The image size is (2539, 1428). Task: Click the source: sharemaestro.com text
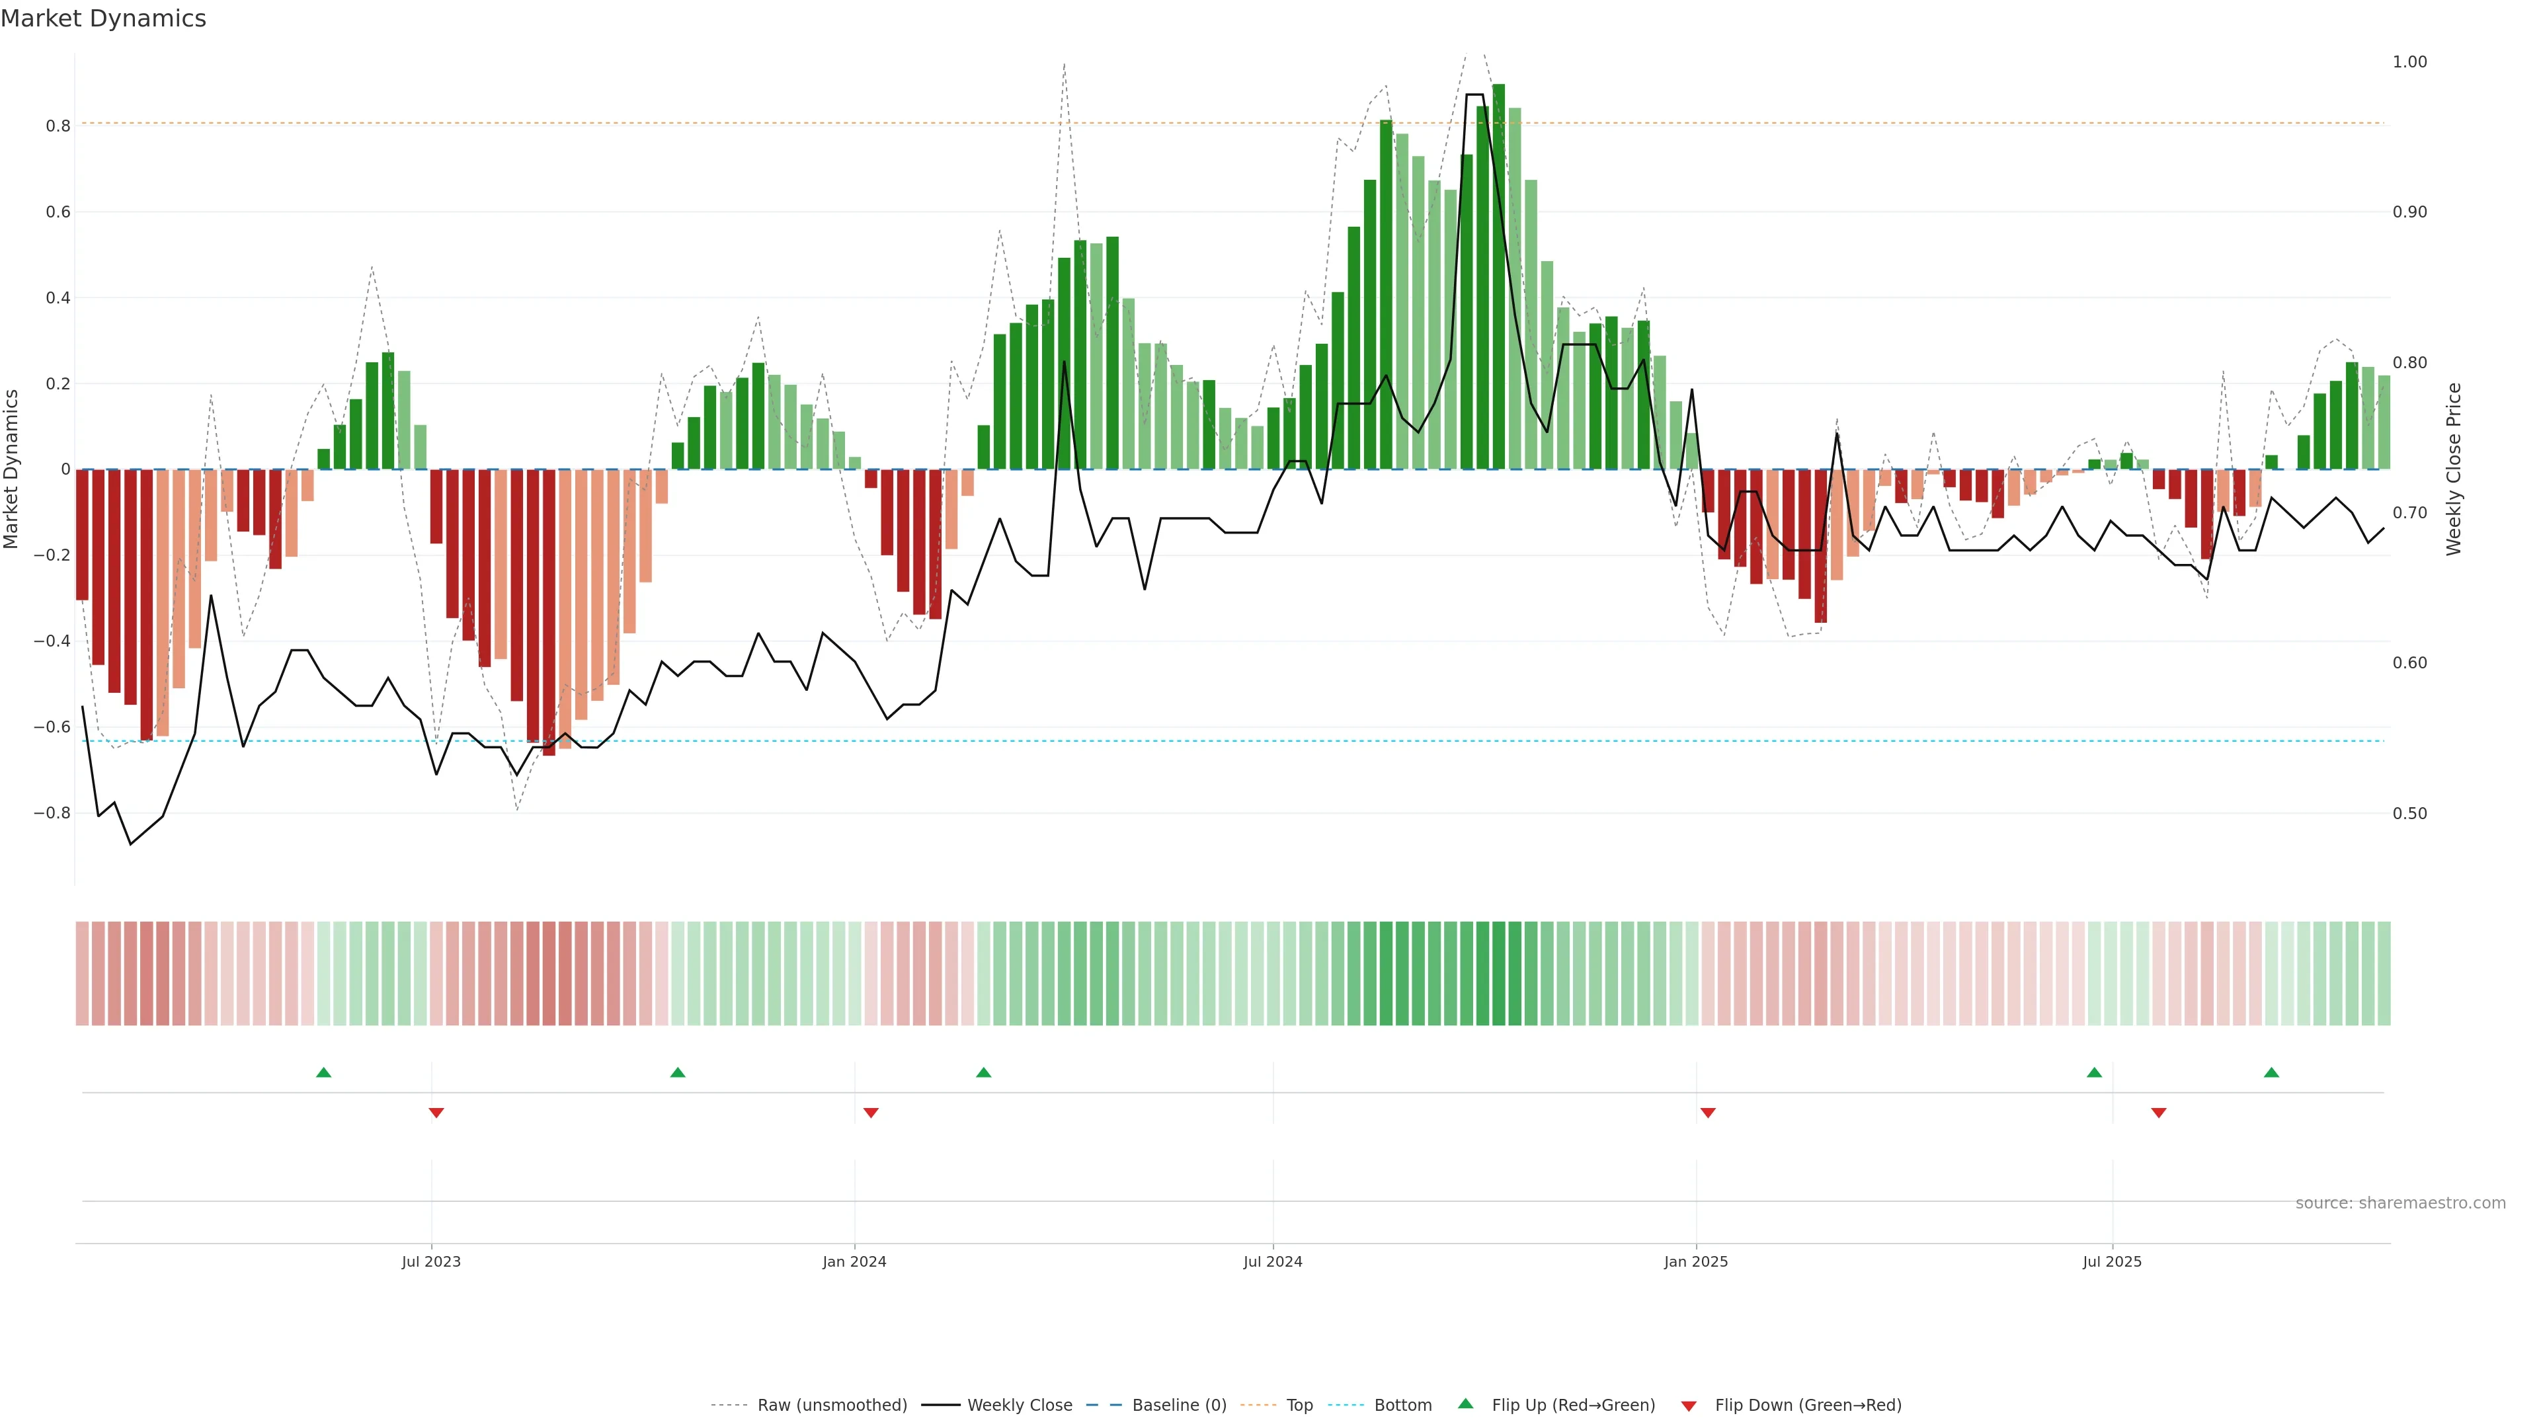pyautogui.click(x=2400, y=1203)
